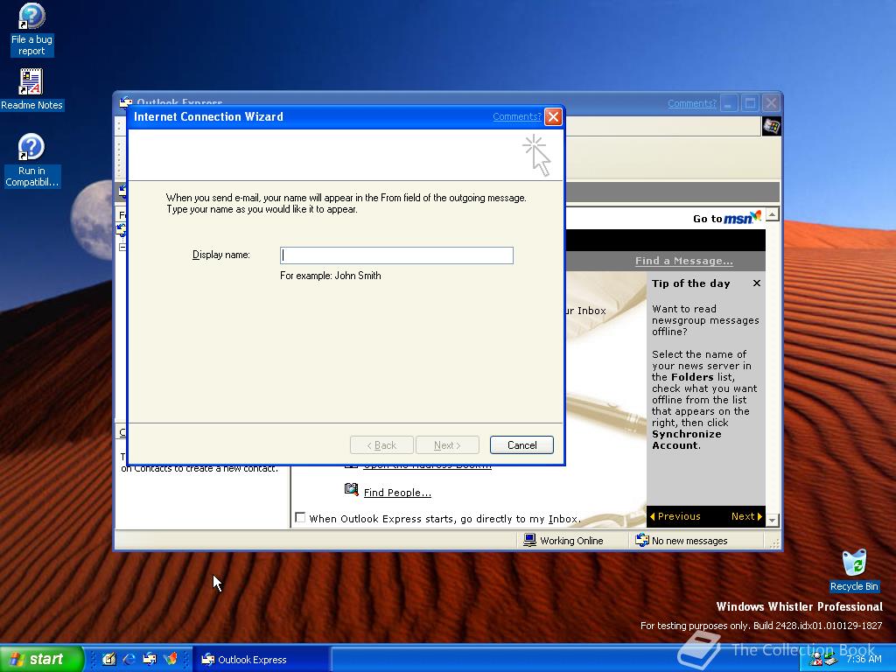Launch Outlook Express from quick launch bar

coord(150,659)
